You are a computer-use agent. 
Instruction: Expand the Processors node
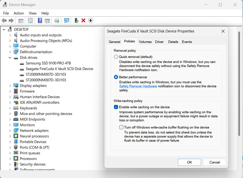click(x=10, y=159)
